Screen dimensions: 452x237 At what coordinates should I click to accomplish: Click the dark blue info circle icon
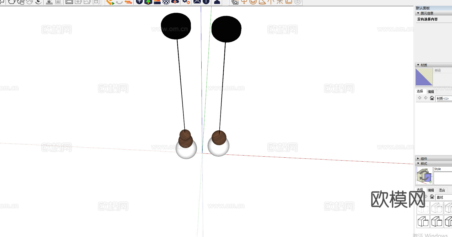pyautogui.click(x=206, y=2)
